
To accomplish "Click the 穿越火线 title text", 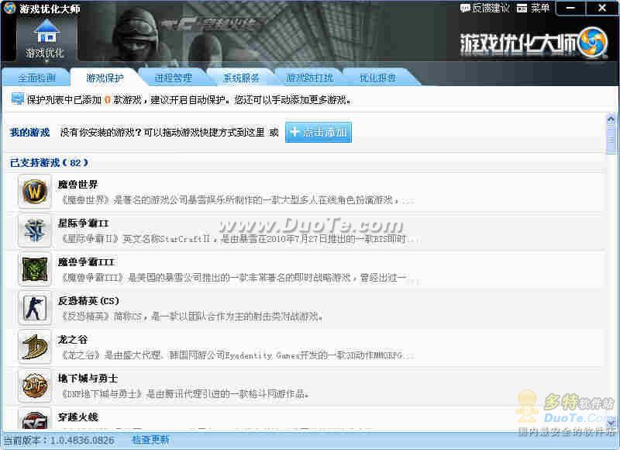I will [78, 417].
